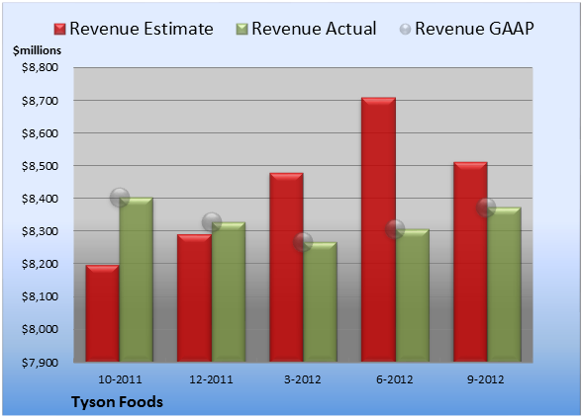
Task: Select the tallest red estimate bar for 6-2012
Action: click(378, 229)
